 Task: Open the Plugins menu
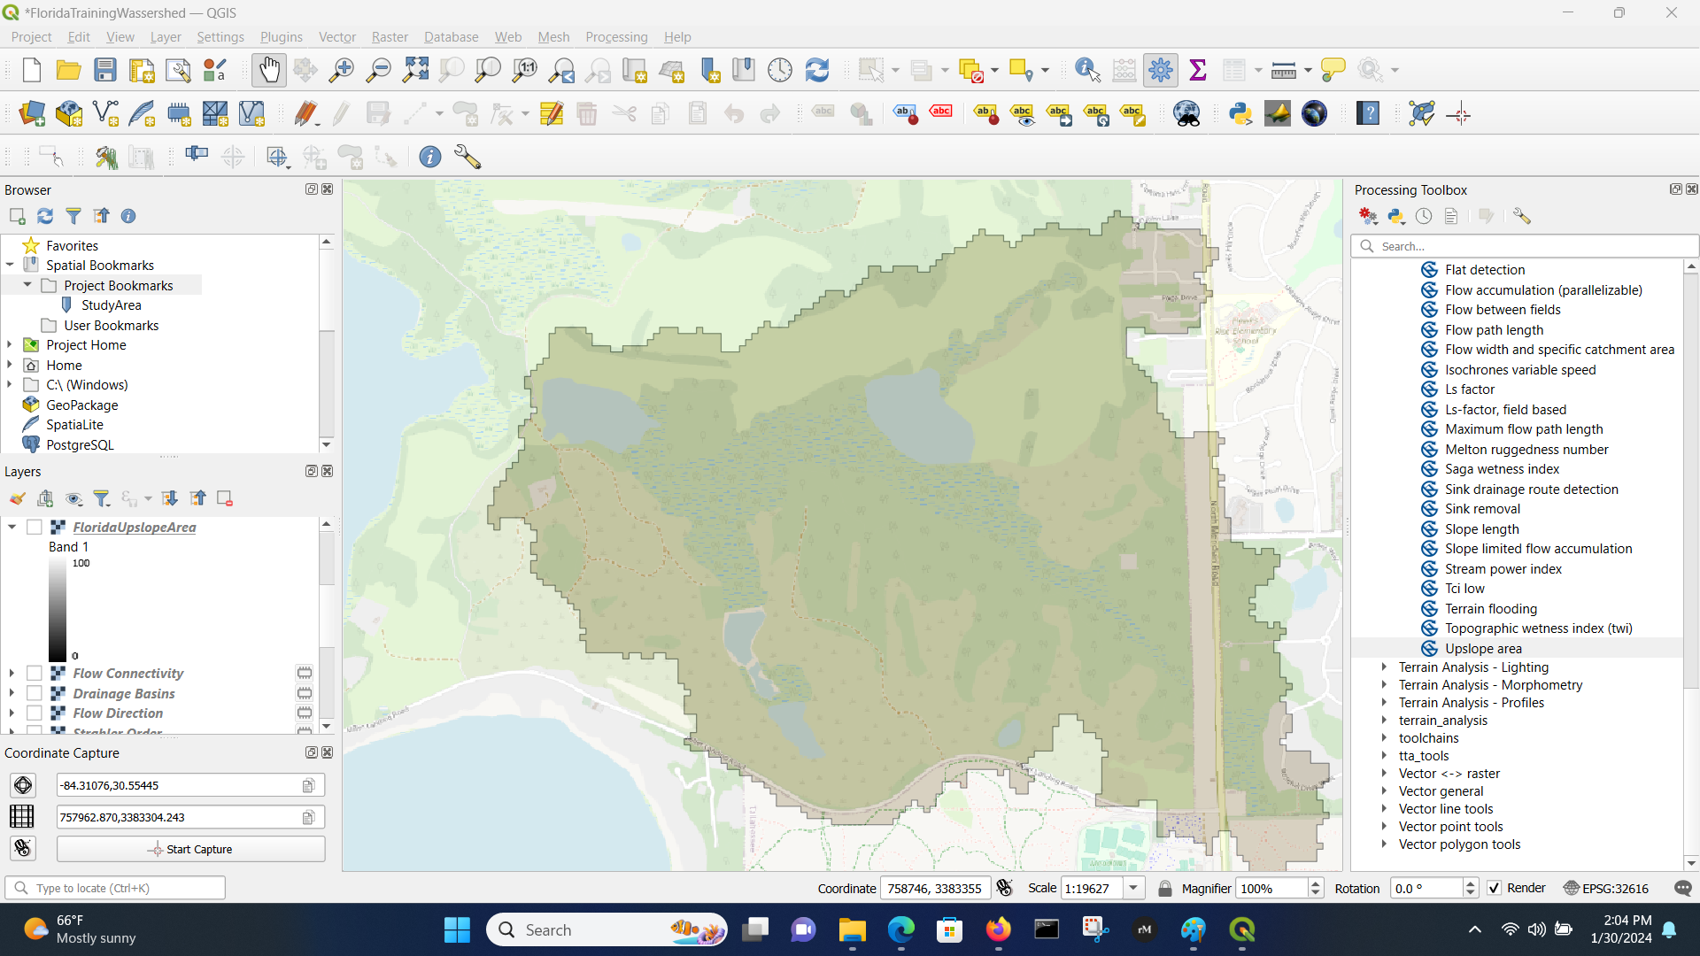tap(281, 37)
